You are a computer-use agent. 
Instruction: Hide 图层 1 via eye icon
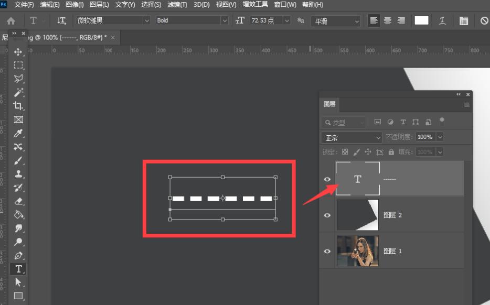click(x=327, y=251)
